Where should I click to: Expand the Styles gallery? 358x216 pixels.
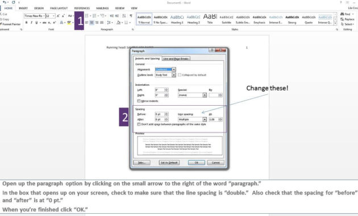click(x=335, y=23)
